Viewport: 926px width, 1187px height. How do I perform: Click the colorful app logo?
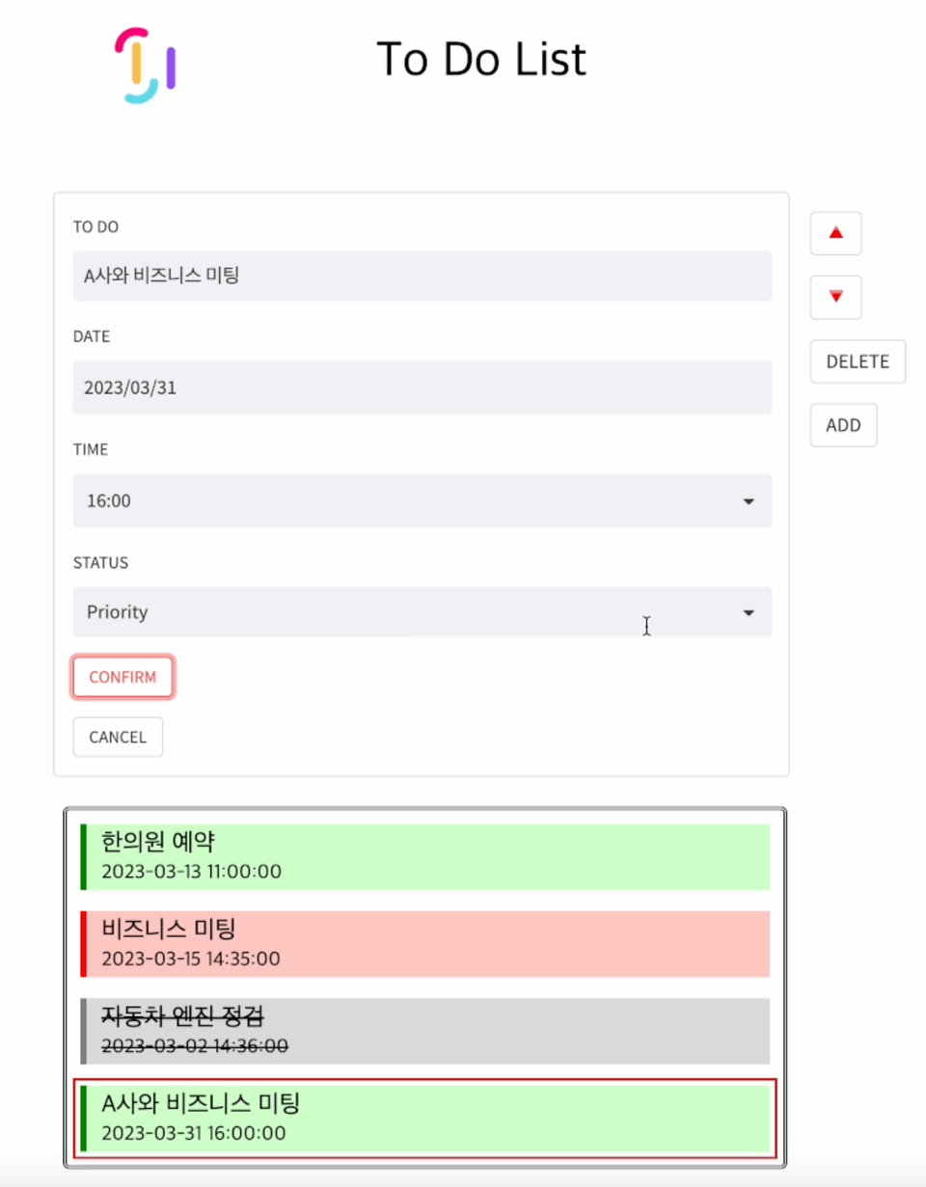[145, 65]
